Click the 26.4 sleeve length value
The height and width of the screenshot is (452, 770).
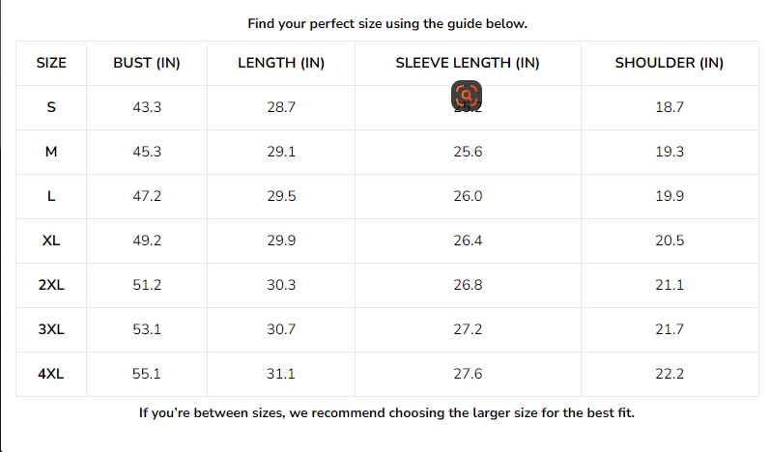468,240
